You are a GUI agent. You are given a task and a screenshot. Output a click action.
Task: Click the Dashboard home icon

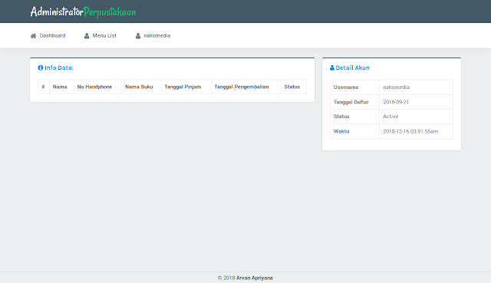[33, 36]
